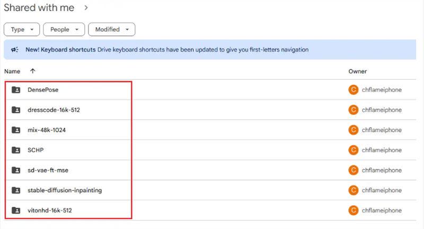
Task: Click the mix-48k-1024 shared folder icon
Action: click(x=16, y=130)
